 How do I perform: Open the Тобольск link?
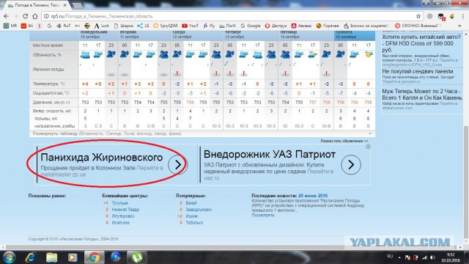point(194,223)
